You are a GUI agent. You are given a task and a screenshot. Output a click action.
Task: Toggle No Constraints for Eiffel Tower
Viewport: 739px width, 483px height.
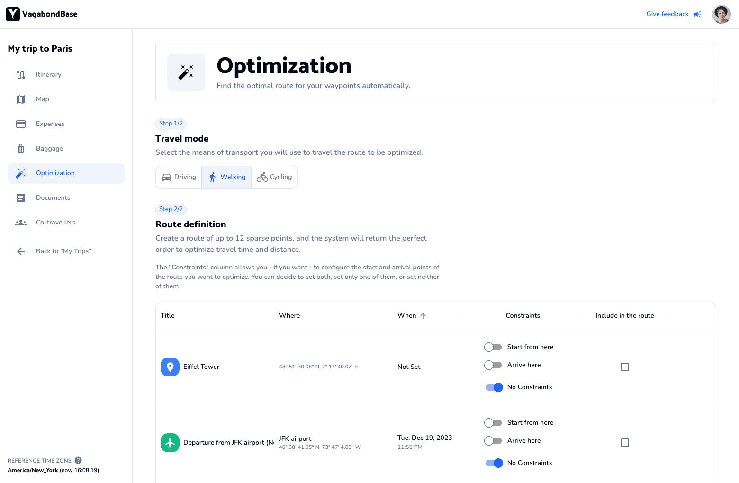pyautogui.click(x=494, y=387)
